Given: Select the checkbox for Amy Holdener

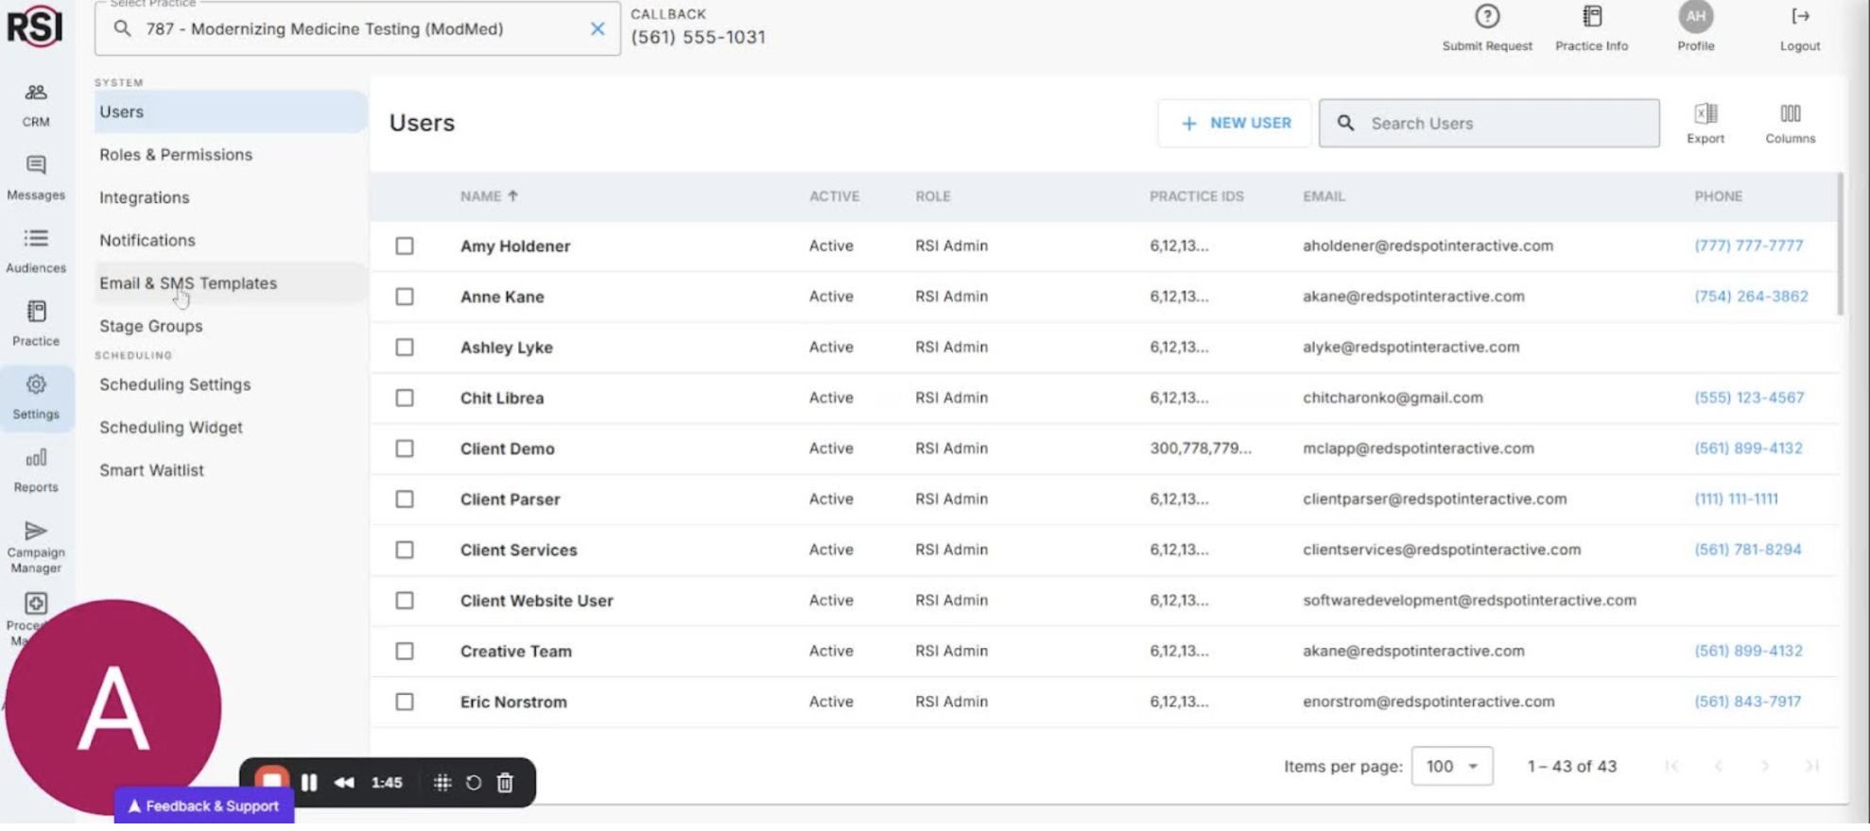Looking at the screenshot, I should tap(405, 246).
